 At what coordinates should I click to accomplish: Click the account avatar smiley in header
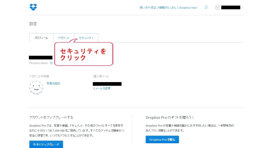pos(217,7)
